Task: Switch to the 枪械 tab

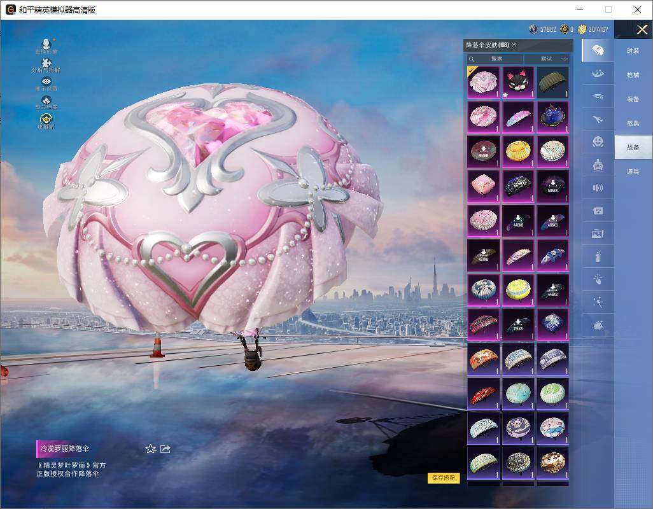Action: [633, 75]
